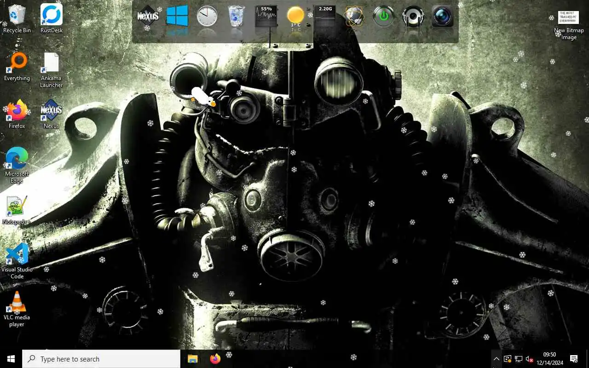Select the Ankama Launcher file icon
This screenshot has height=368, width=589.
tap(52, 70)
